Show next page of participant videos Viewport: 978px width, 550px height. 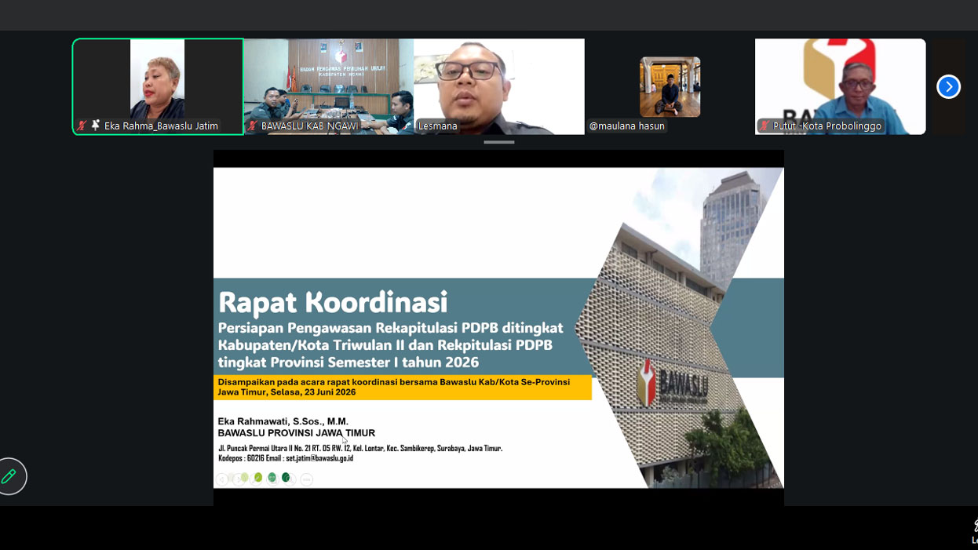(x=948, y=86)
